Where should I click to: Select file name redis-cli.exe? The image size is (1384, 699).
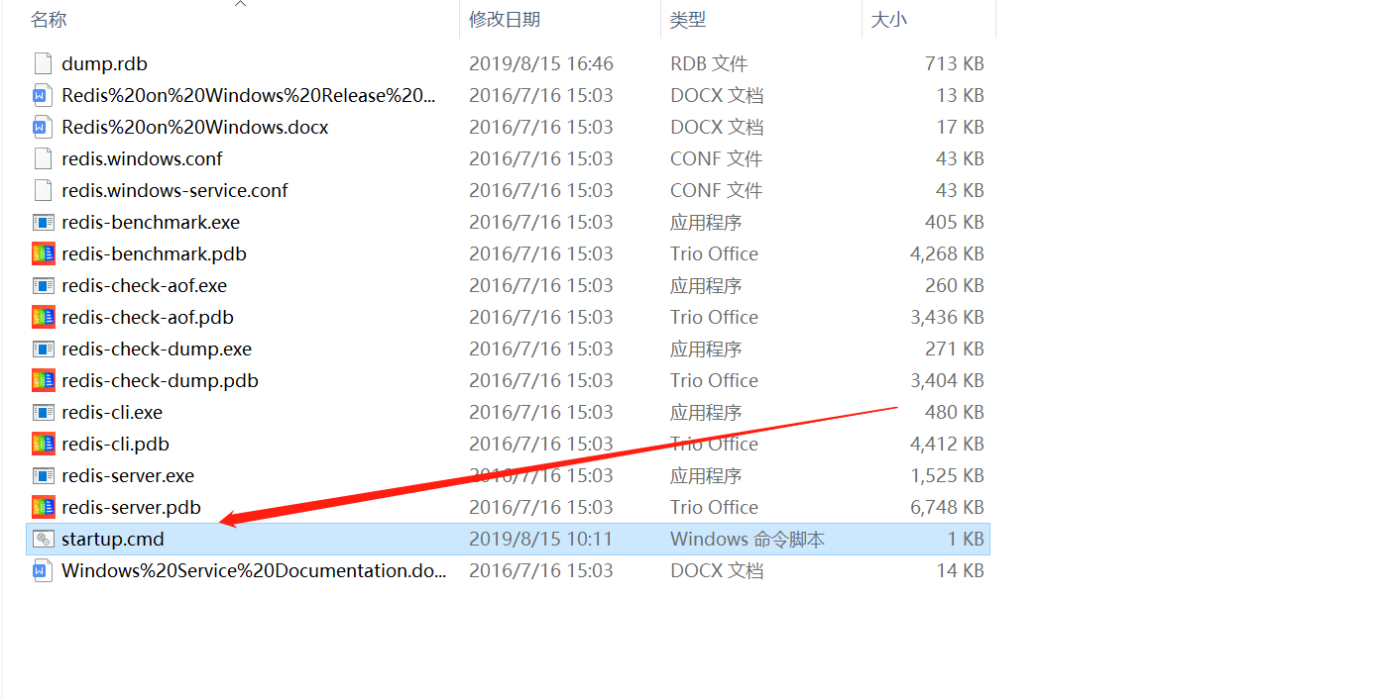[x=112, y=412]
